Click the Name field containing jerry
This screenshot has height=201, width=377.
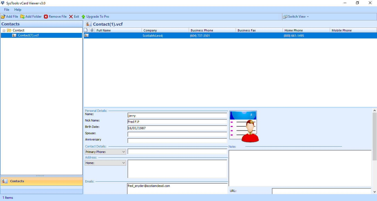177,115
